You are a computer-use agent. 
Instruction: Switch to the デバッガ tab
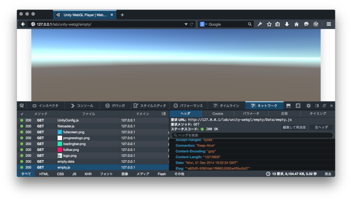[x=115, y=106]
